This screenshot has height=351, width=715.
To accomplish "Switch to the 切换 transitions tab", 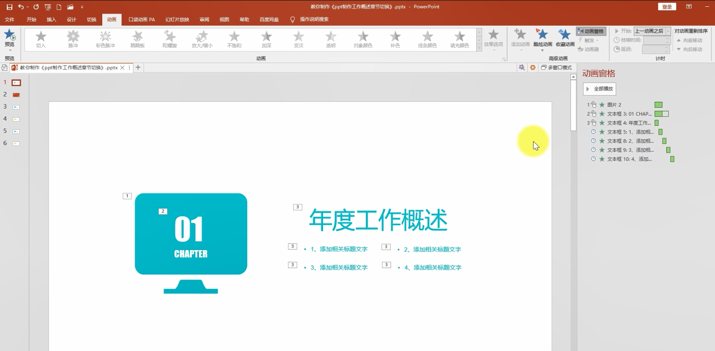I will point(91,19).
